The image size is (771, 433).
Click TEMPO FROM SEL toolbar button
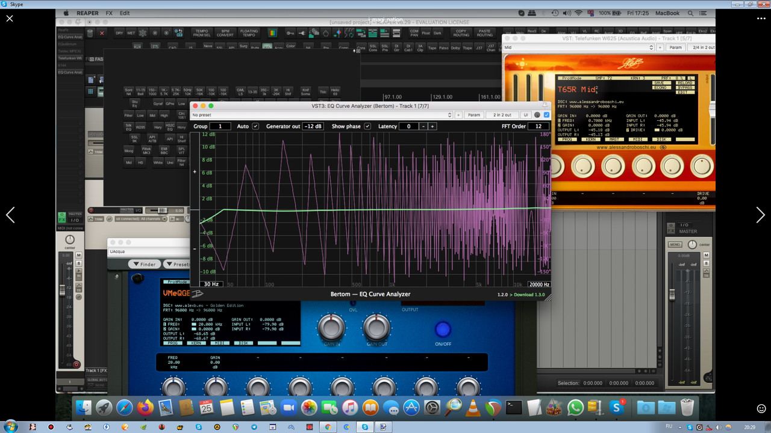202,33
